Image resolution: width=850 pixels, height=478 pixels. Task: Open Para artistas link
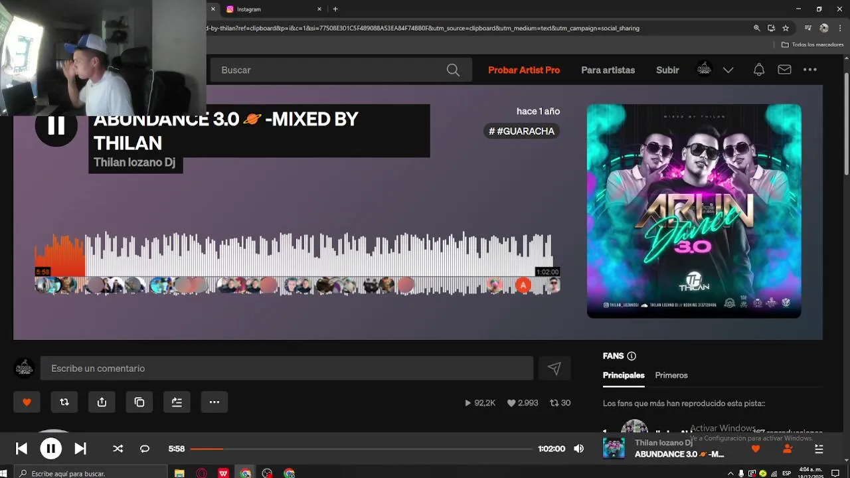click(608, 70)
